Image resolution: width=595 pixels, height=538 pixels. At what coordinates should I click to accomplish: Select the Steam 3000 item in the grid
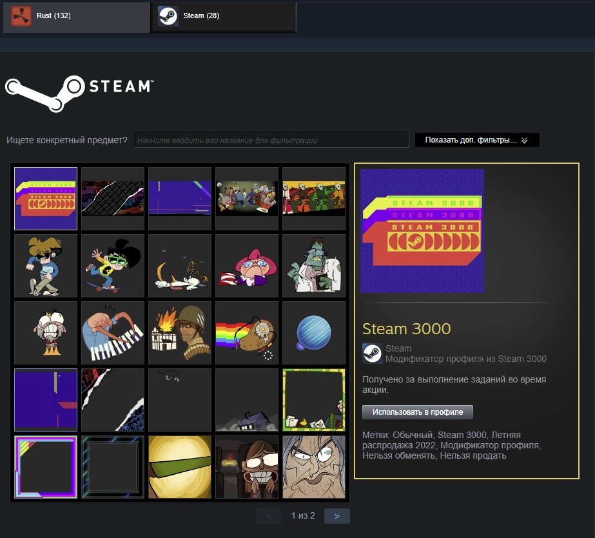(x=46, y=199)
